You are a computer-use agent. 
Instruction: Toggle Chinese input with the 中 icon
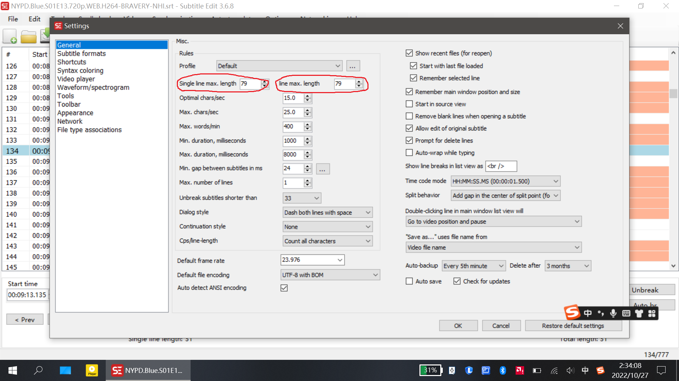(587, 313)
